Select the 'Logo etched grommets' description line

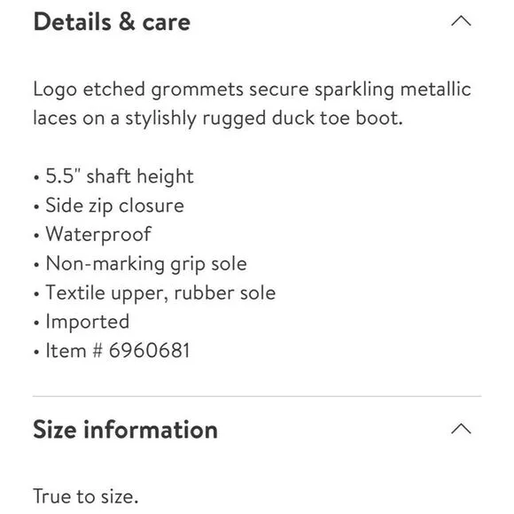tap(252, 90)
